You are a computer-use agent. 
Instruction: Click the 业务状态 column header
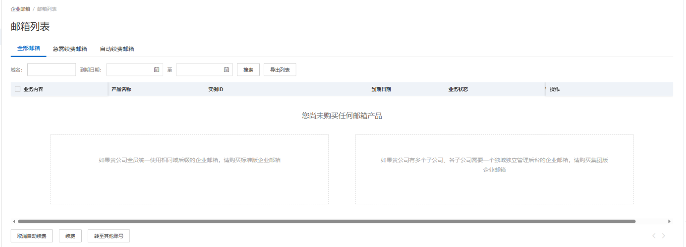(x=458, y=89)
